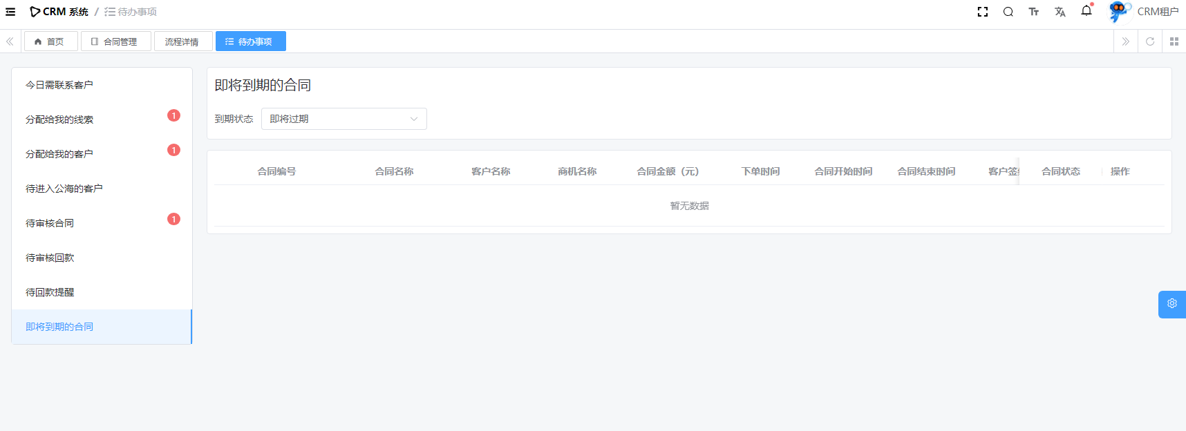
Task: Open the tab grid options icon
Action: click(x=1174, y=41)
